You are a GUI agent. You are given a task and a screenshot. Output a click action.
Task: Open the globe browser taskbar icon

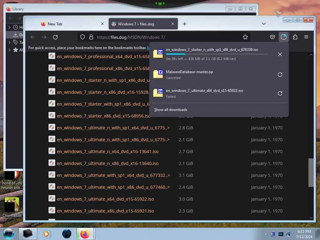pos(67,234)
